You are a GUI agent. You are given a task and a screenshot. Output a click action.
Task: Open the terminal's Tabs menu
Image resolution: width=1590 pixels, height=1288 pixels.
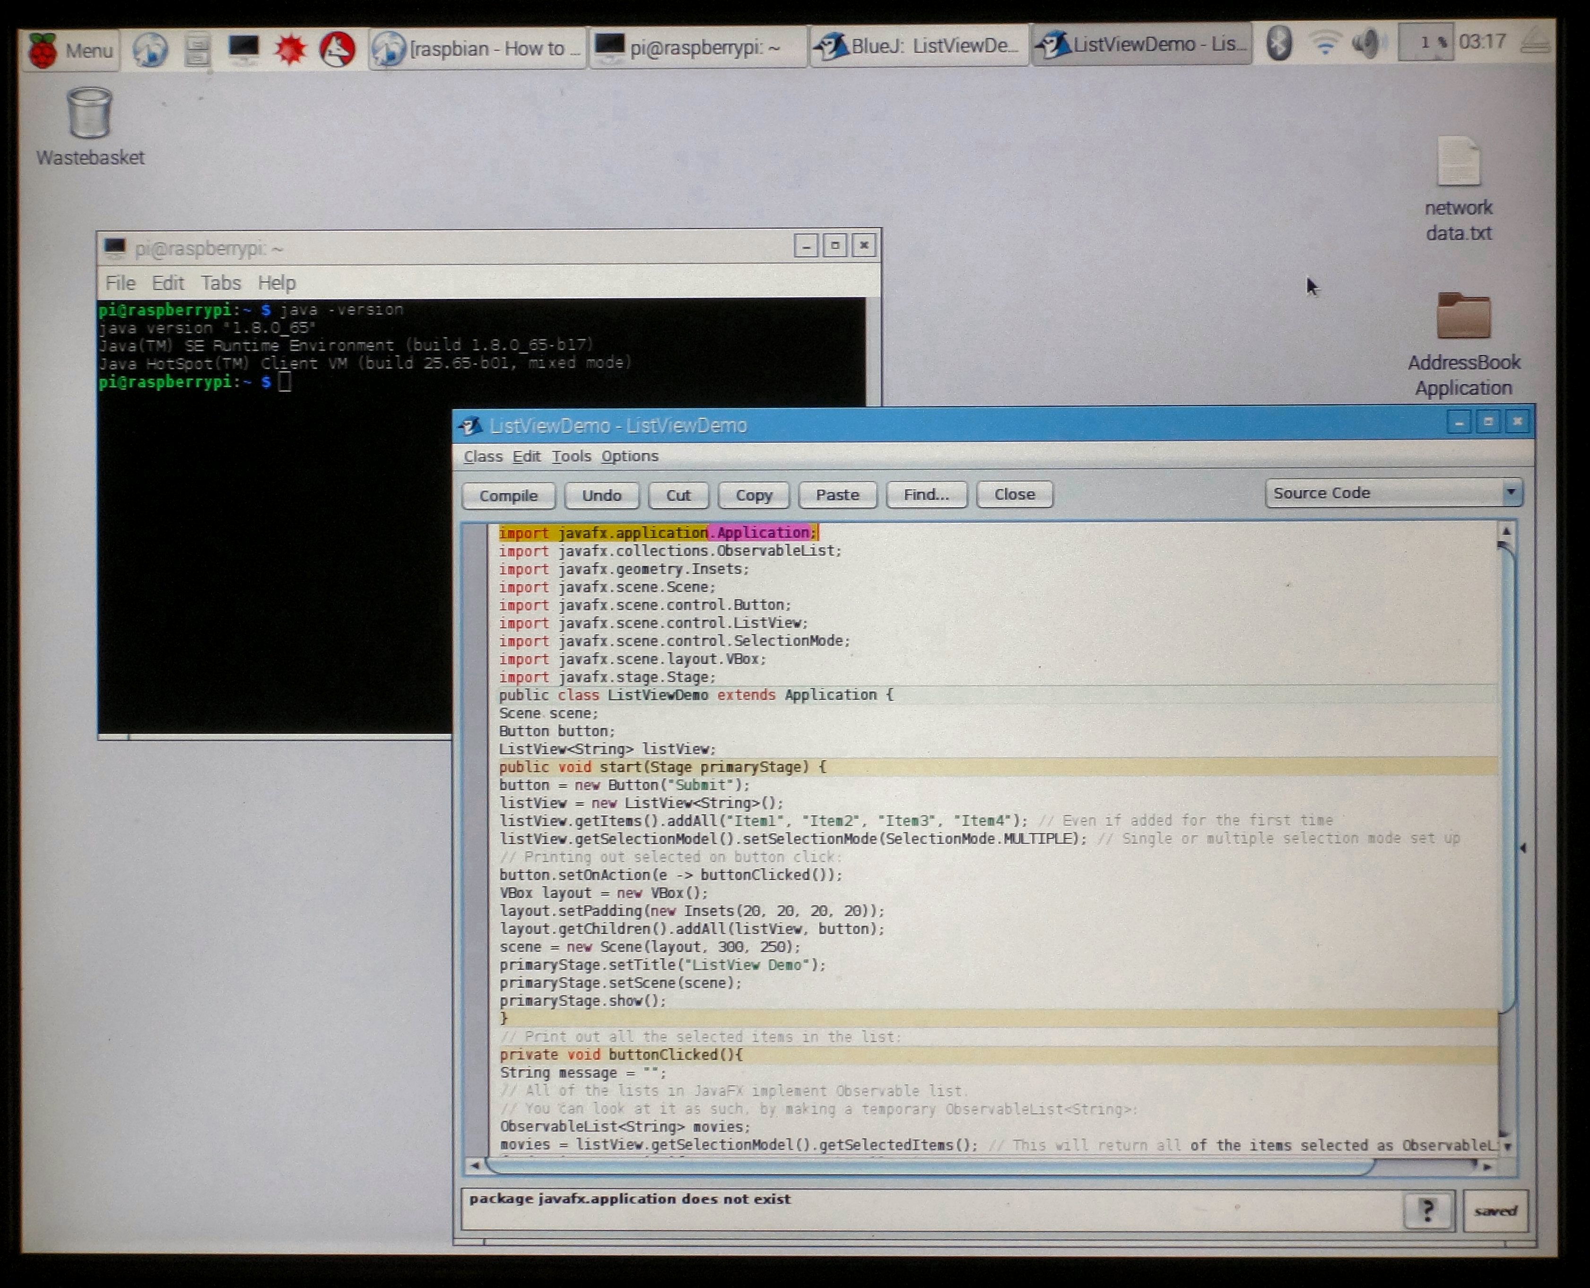tap(220, 283)
